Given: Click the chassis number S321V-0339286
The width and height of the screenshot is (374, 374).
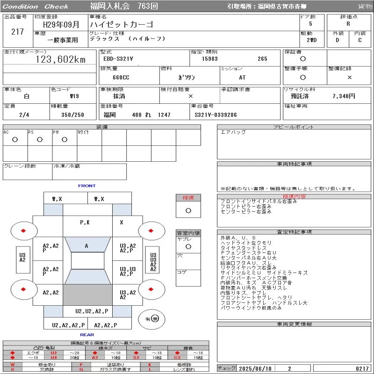Looking at the screenshot, I should point(216,115).
